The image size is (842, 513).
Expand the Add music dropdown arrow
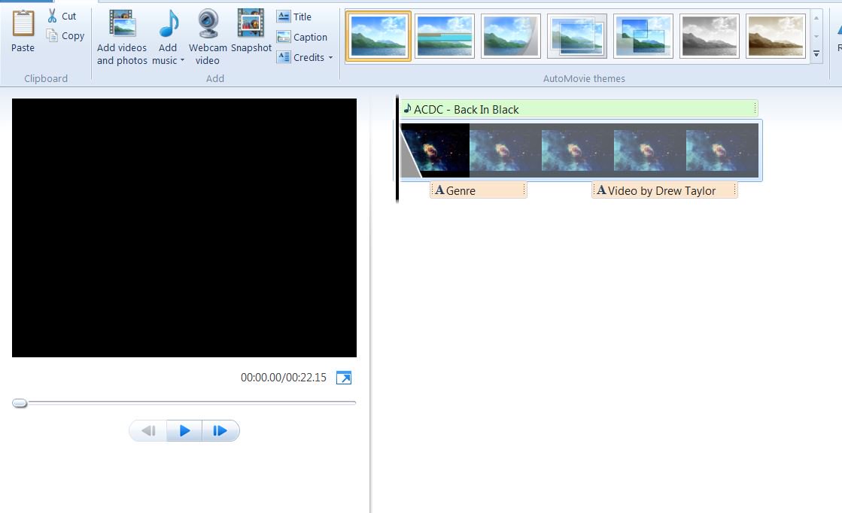click(182, 60)
